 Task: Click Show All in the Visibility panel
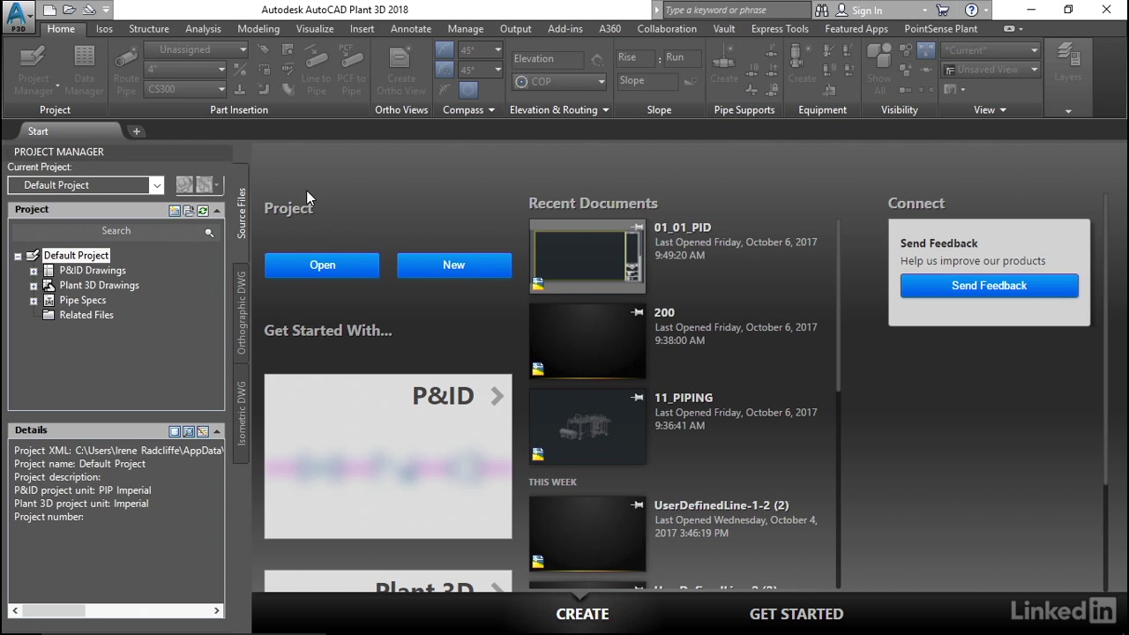click(x=879, y=66)
